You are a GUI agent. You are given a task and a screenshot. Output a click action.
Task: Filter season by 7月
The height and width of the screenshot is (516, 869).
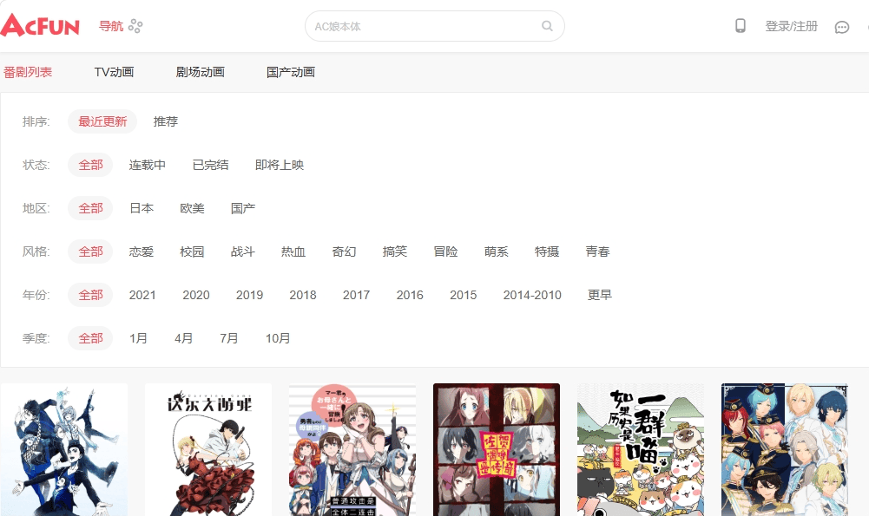pos(229,338)
